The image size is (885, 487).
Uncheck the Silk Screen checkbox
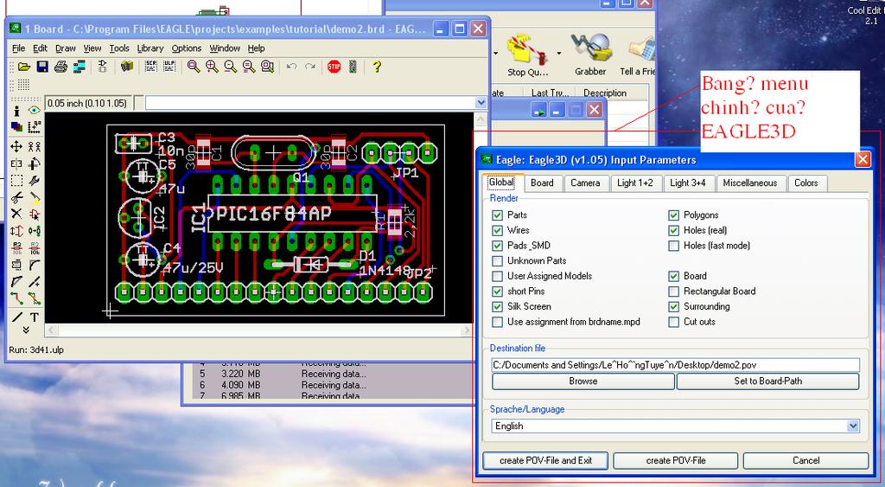497,306
